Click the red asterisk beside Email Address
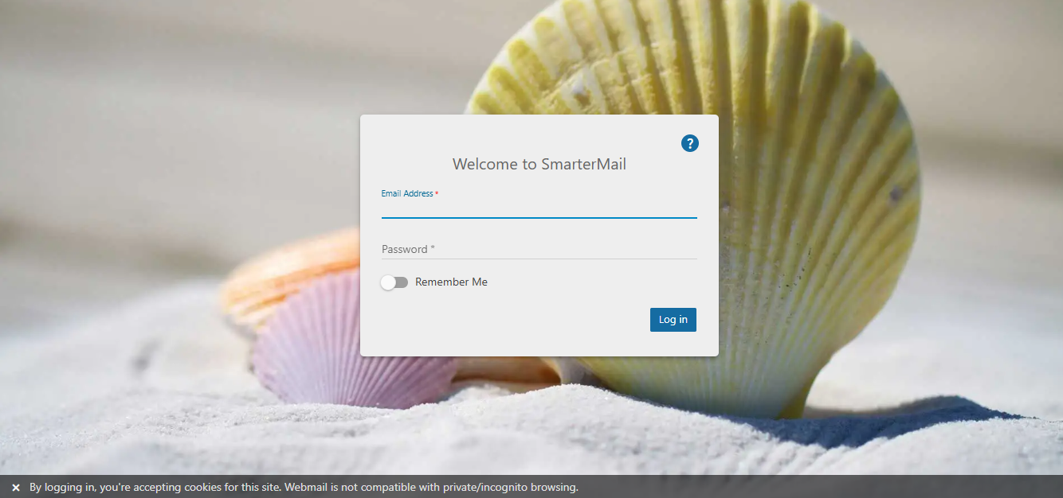Image resolution: width=1063 pixels, height=498 pixels. click(x=437, y=193)
